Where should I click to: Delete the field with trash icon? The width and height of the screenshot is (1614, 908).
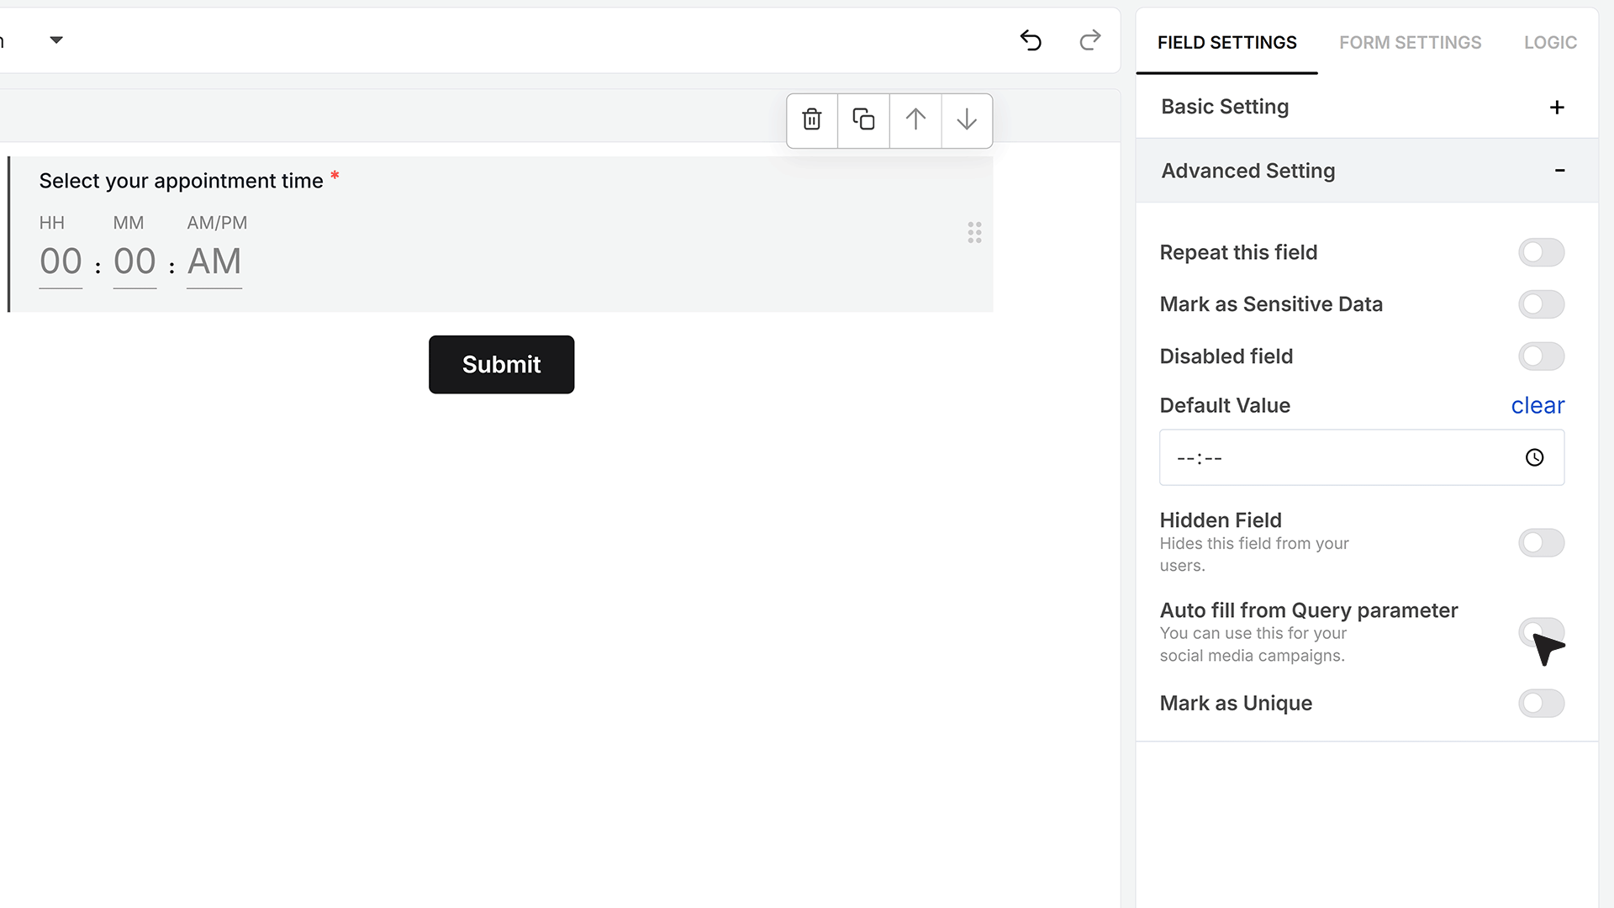(x=812, y=120)
